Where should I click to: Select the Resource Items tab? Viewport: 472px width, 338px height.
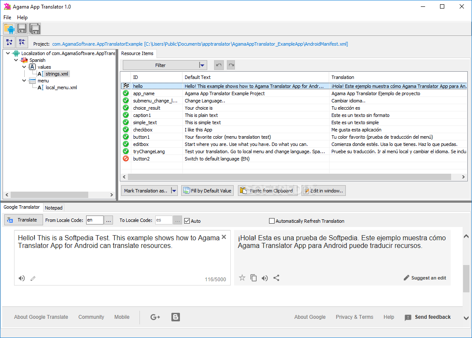(x=137, y=53)
